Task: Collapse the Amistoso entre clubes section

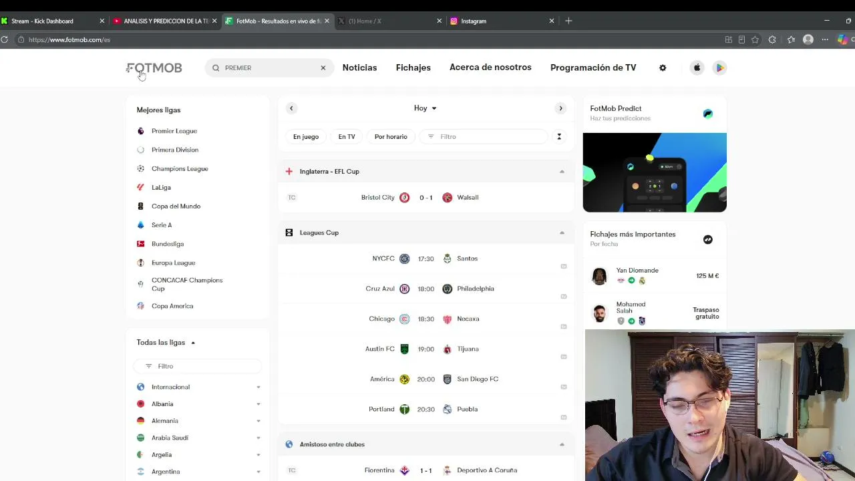Action: tap(562, 444)
